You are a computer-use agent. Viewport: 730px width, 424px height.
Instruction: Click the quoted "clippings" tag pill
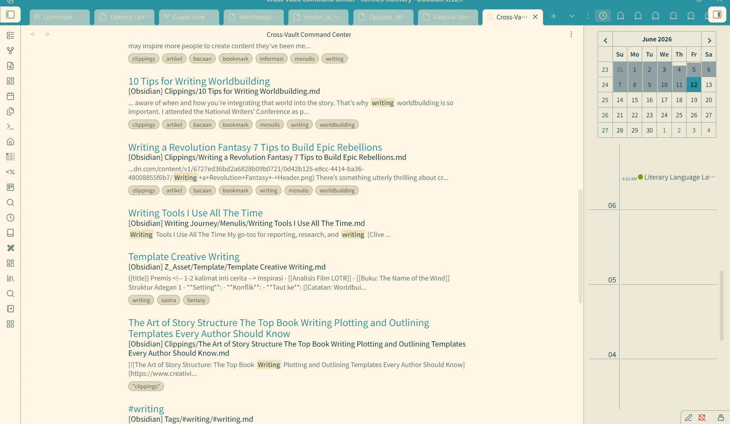pyautogui.click(x=146, y=386)
